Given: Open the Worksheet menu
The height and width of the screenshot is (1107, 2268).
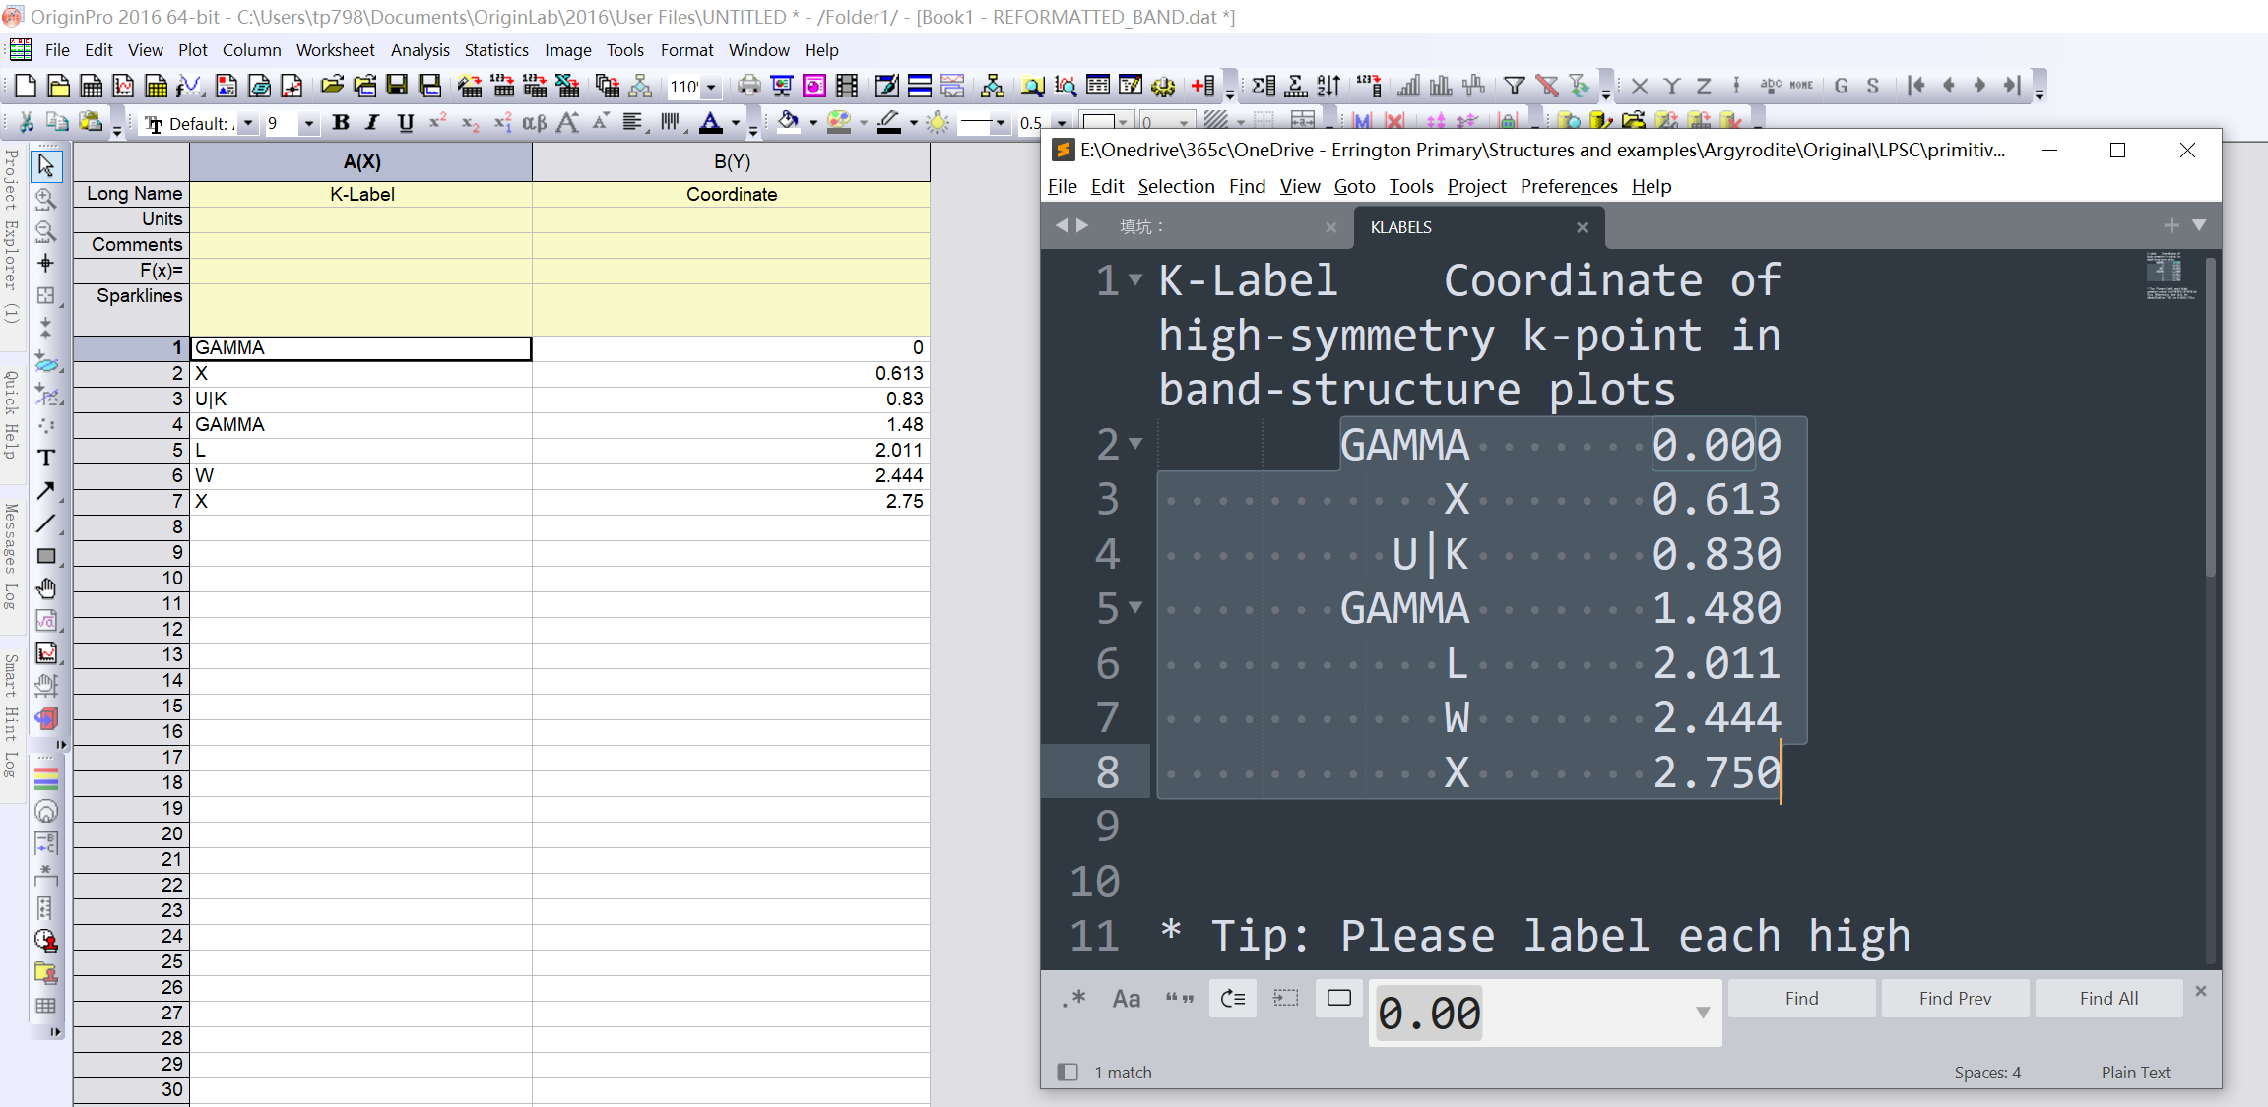Looking at the screenshot, I should [335, 50].
